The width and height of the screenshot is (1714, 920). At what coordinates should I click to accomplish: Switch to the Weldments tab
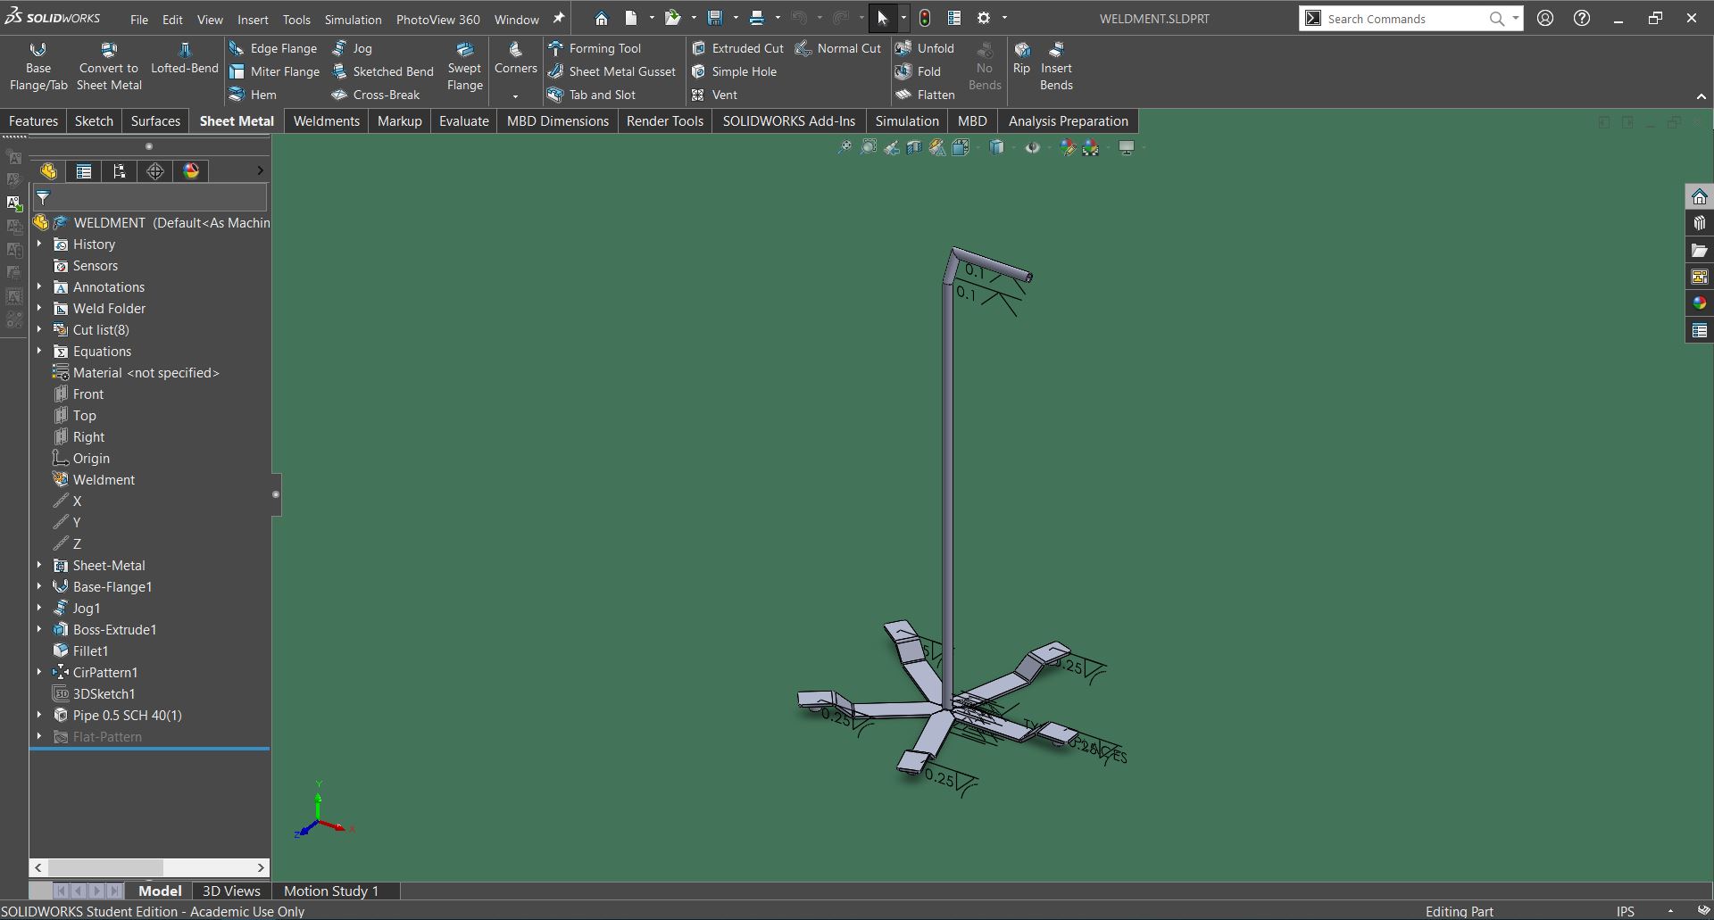tap(326, 121)
